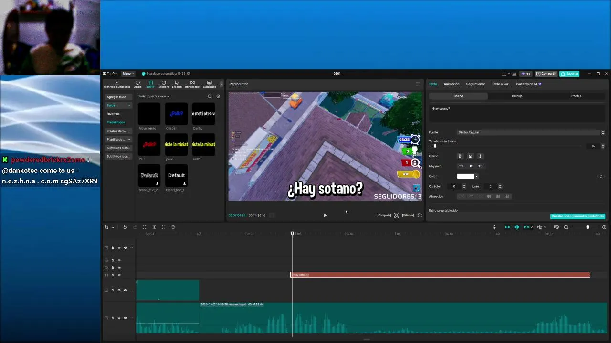The height and width of the screenshot is (343, 611).
Task: Zoom out of the timeline with the minus magnifier
Action: 566,227
